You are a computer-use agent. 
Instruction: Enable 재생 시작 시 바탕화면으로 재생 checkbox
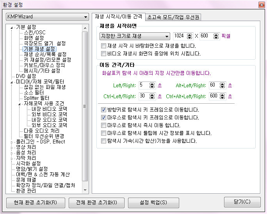103,46
